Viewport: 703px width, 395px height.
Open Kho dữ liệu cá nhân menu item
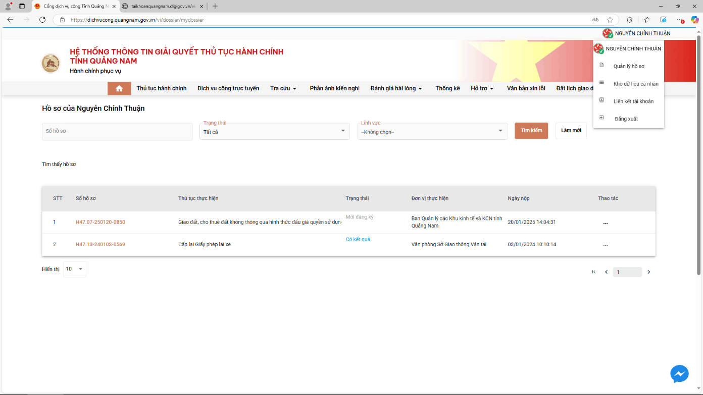tap(635, 84)
